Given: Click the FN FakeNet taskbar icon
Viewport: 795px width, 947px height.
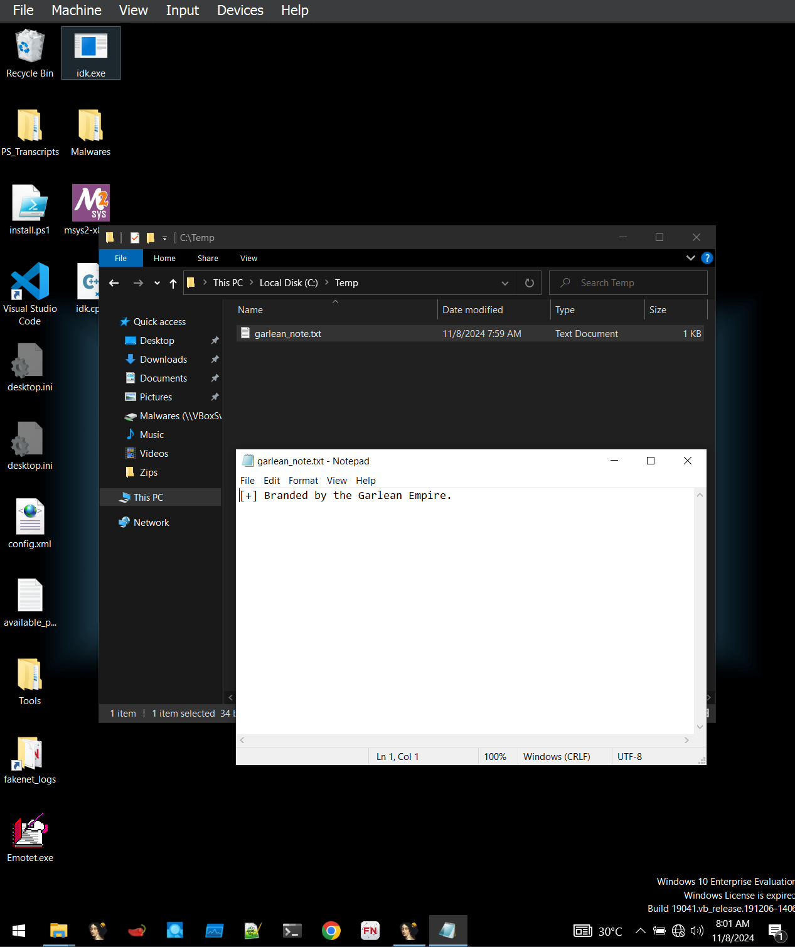Looking at the screenshot, I should (370, 931).
